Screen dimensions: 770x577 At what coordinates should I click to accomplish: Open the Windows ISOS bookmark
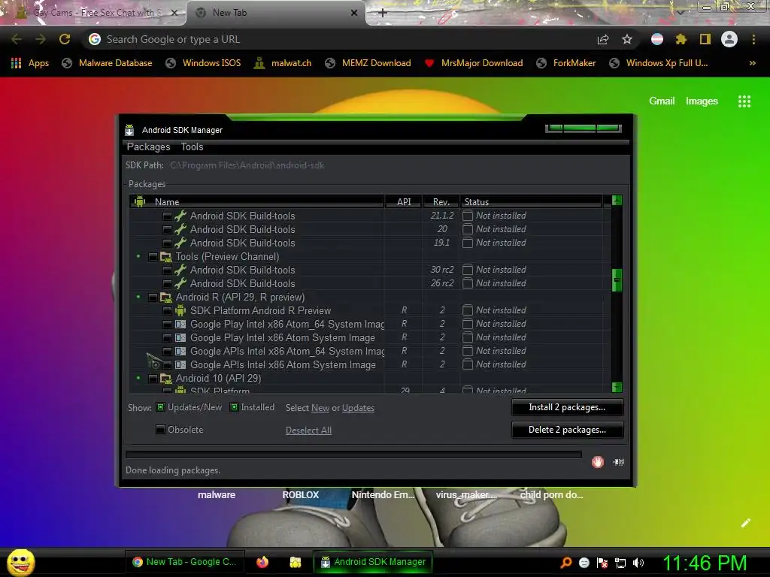[x=203, y=63]
